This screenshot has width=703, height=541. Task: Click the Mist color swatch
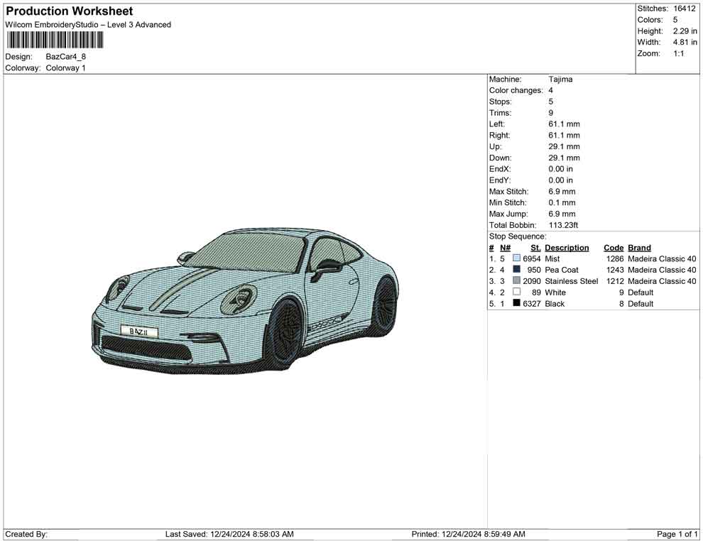516,259
